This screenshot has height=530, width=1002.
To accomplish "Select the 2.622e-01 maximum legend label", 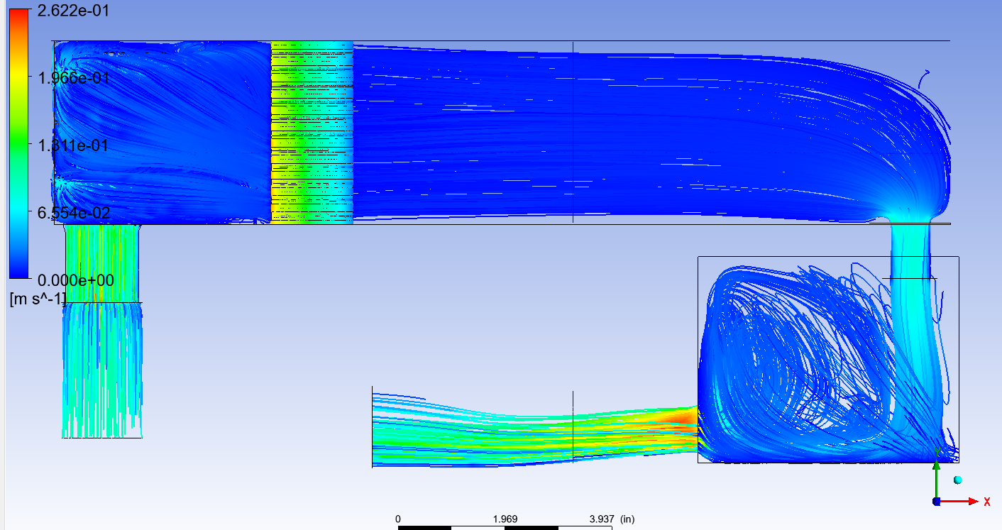I will point(70,11).
